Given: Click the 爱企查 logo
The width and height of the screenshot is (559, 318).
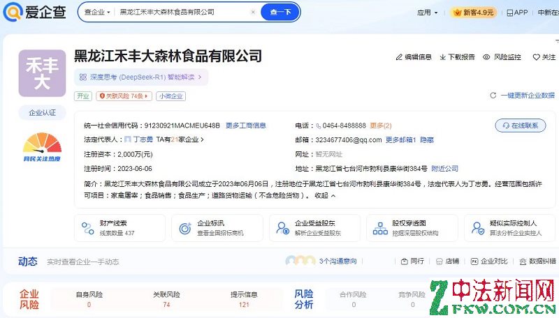Looking at the screenshot, I should (x=34, y=12).
